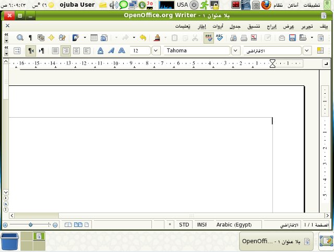The width and height of the screenshot is (334, 252).
Task: Expand standard toolbar overflow chevron
Action: click(6, 34)
